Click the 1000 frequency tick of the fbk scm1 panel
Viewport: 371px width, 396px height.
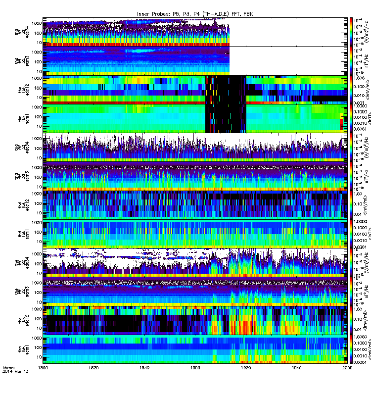tap(37, 338)
